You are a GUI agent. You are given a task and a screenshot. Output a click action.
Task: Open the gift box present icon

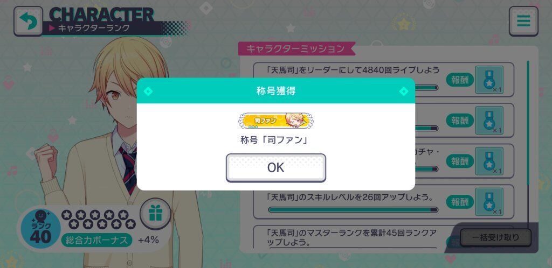pyautogui.click(x=155, y=214)
